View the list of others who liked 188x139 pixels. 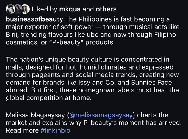tap(106, 9)
